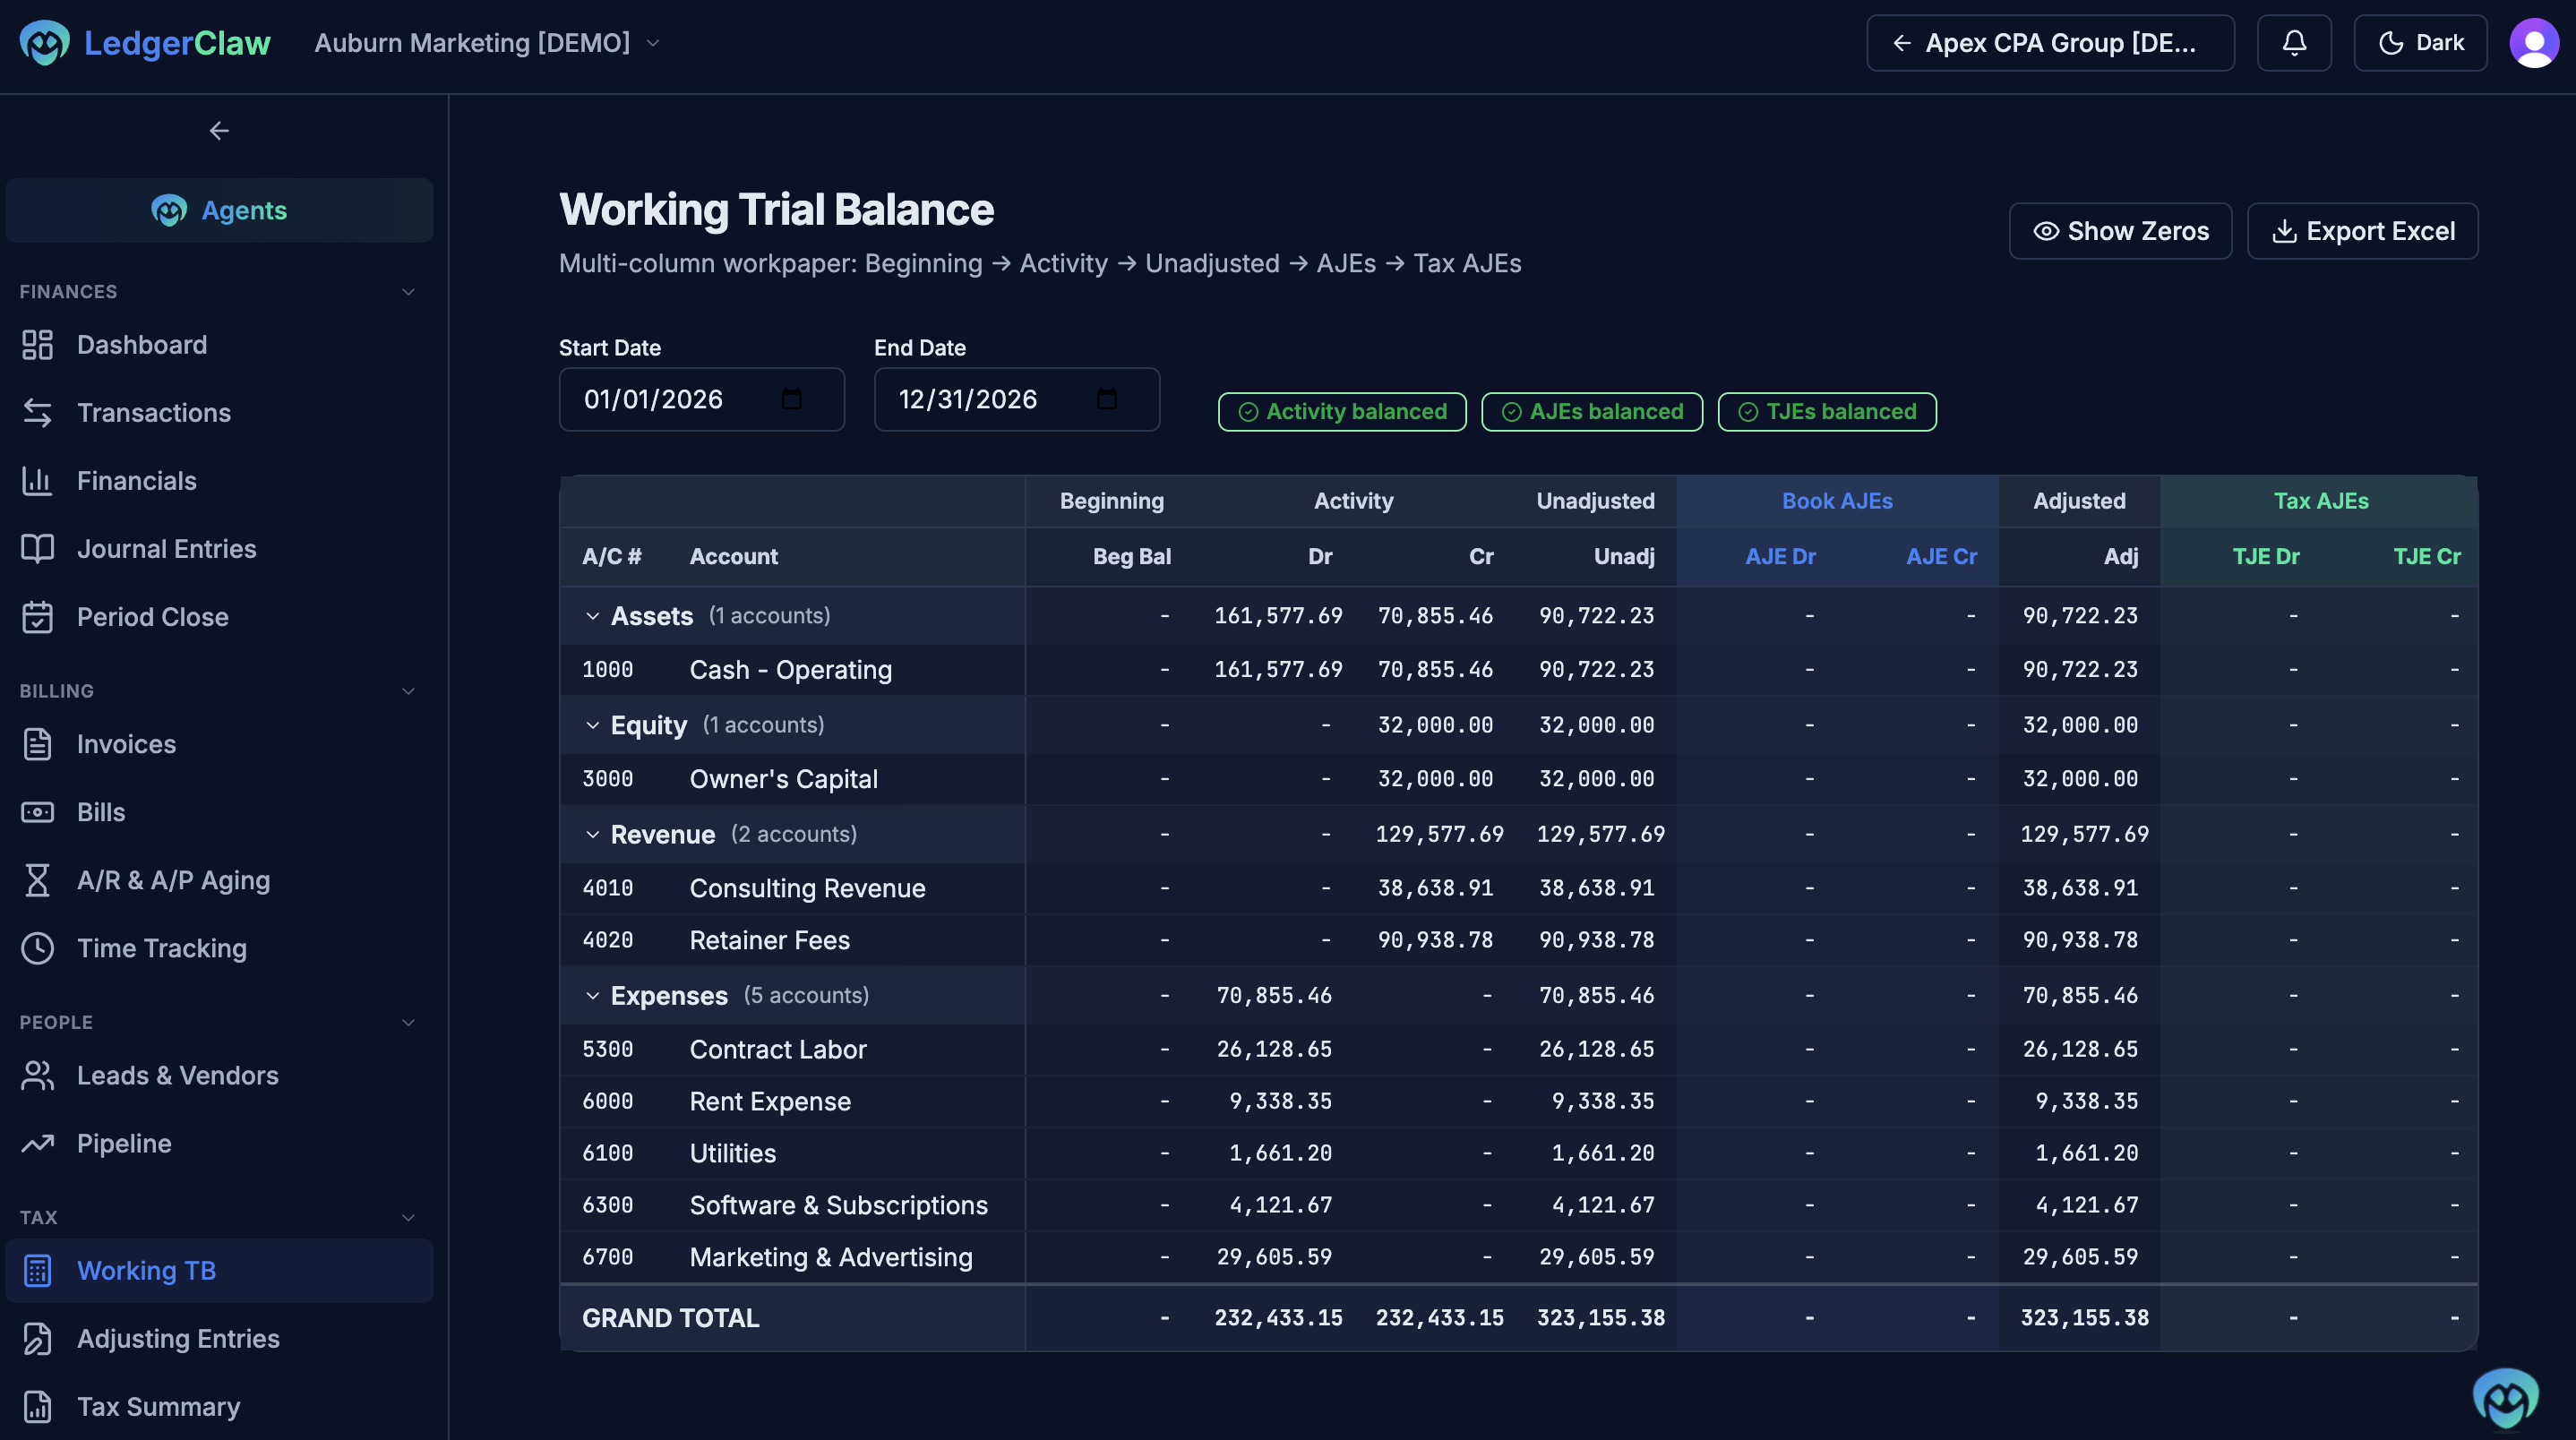The image size is (2576, 1440).
Task: Open the Agents section
Action: coord(219,211)
